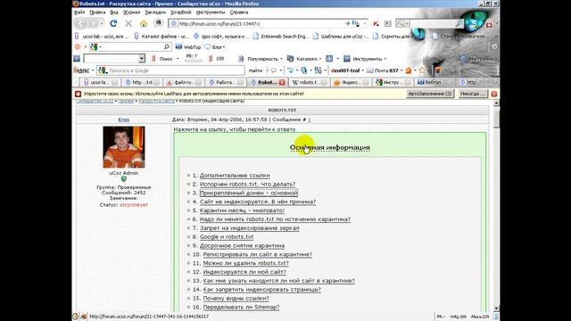
Task: Click the green go arrow in address bar
Action: pyautogui.click(x=347, y=24)
